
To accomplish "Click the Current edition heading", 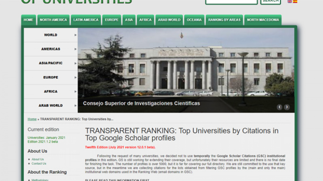I will coord(43,129).
